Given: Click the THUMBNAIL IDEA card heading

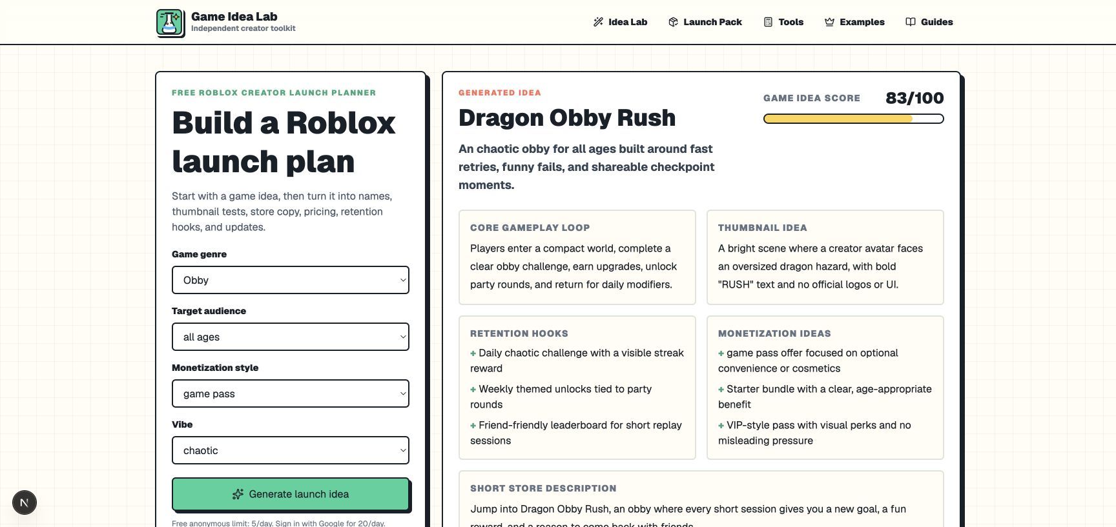Looking at the screenshot, I should (762, 228).
